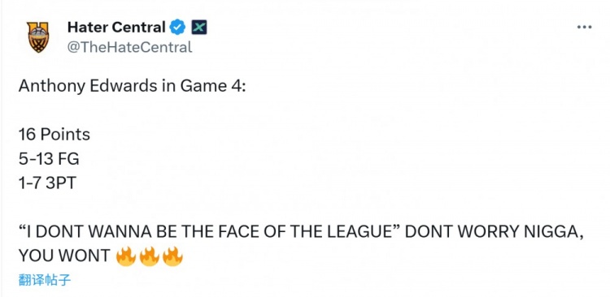
Task: Click the '1-7 3PT' stat line
Action: (47, 183)
